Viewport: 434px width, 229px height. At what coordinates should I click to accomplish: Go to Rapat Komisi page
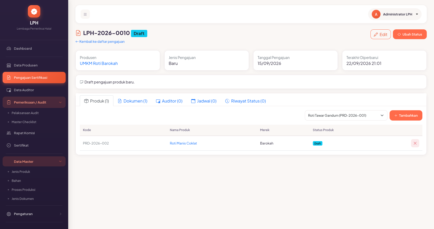pyautogui.click(x=34, y=133)
